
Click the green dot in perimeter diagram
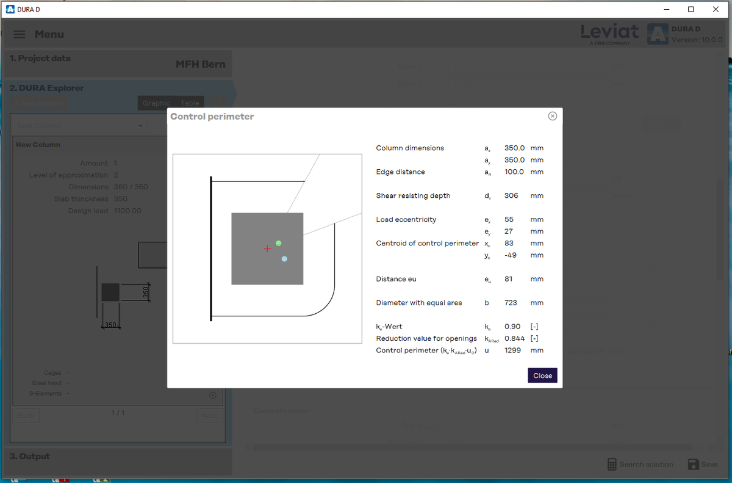pos(279,243)
